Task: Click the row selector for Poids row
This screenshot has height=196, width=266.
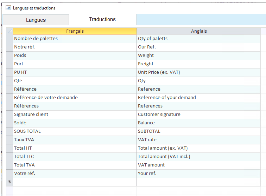Action: click(9, 55)
